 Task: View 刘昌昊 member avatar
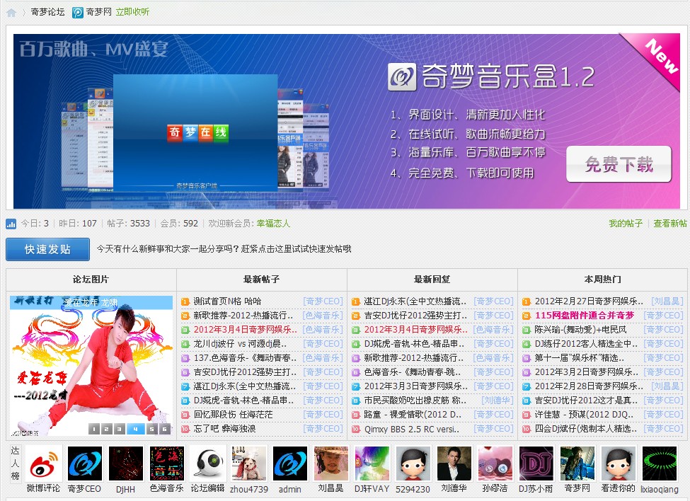click(331, 463)
